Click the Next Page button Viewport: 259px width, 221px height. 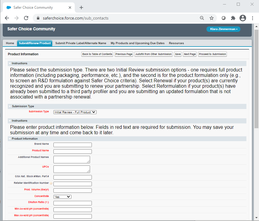[190, 54]
